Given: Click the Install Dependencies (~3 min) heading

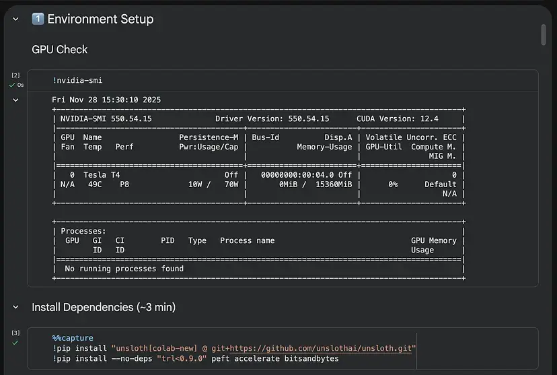Looking at the screenshot, I should tap(104, 308).
